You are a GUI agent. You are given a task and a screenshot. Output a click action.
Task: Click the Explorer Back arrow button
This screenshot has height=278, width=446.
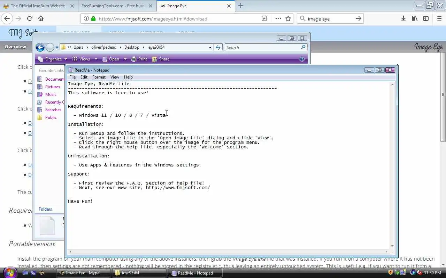(x=40, y=47)
